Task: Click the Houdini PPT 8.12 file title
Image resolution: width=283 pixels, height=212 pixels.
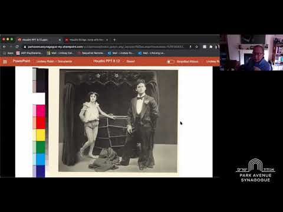Action: (x=107, y=61)
